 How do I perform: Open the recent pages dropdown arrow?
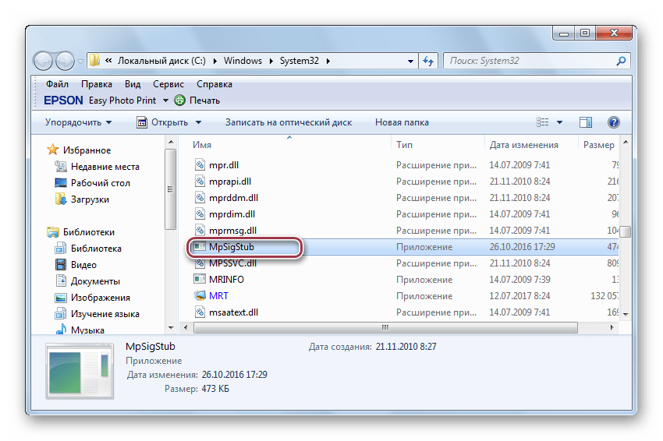pos(80,62)
